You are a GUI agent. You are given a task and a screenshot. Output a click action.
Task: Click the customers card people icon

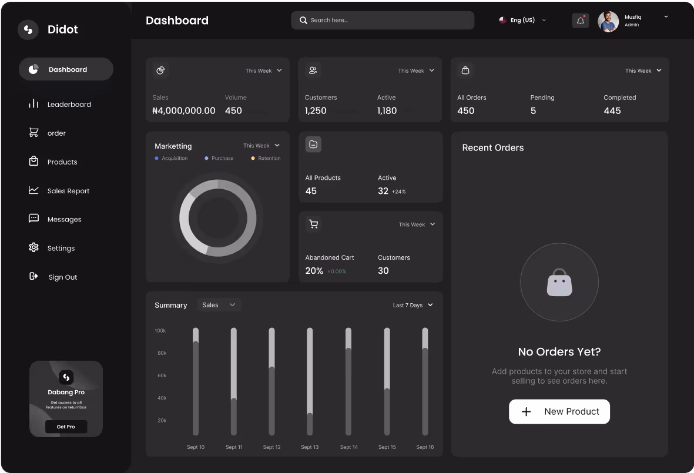coord(313,71)
